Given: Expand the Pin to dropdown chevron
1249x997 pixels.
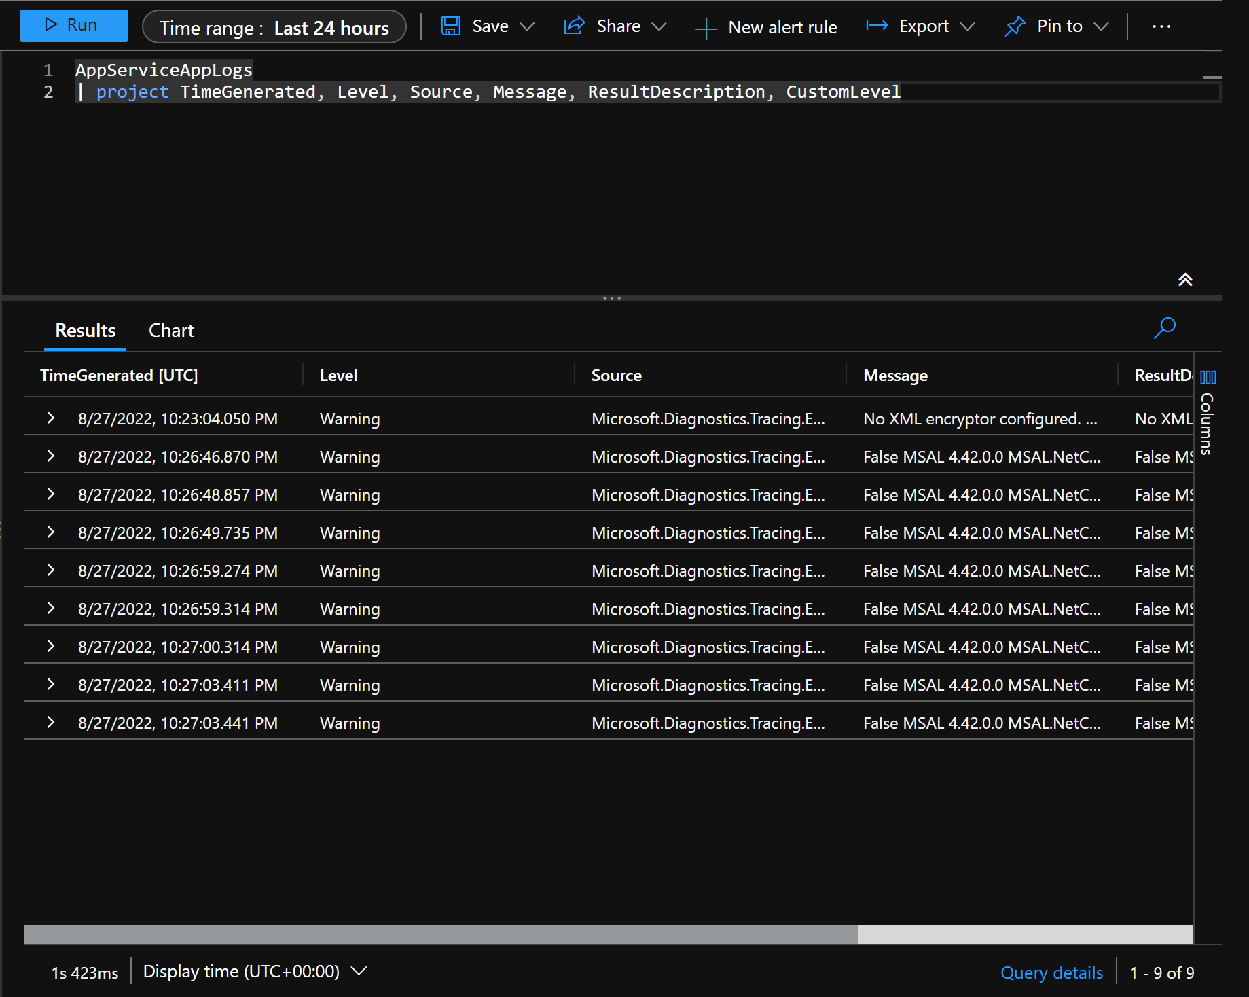Looking at the screenshot, I should 1101,26.
